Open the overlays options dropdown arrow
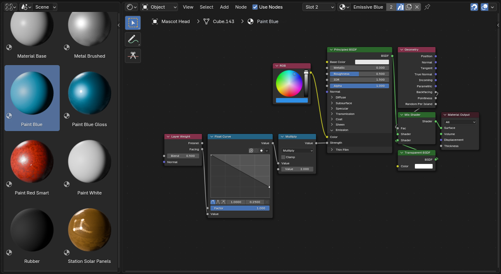The image size is (501, 274). [492, 7]
